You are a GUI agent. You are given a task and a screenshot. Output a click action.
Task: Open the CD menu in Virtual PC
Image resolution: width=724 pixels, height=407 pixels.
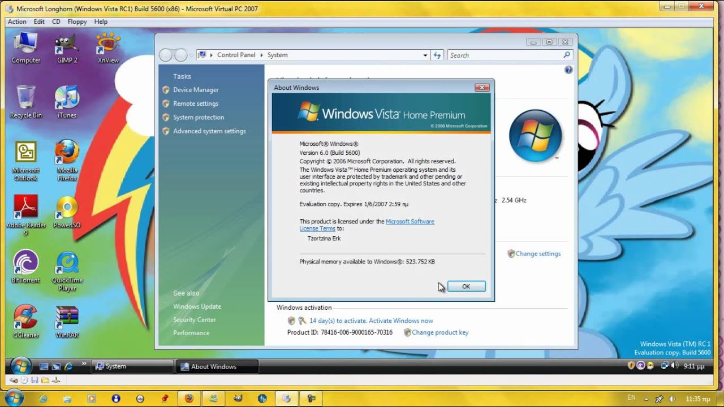point(56,21)
